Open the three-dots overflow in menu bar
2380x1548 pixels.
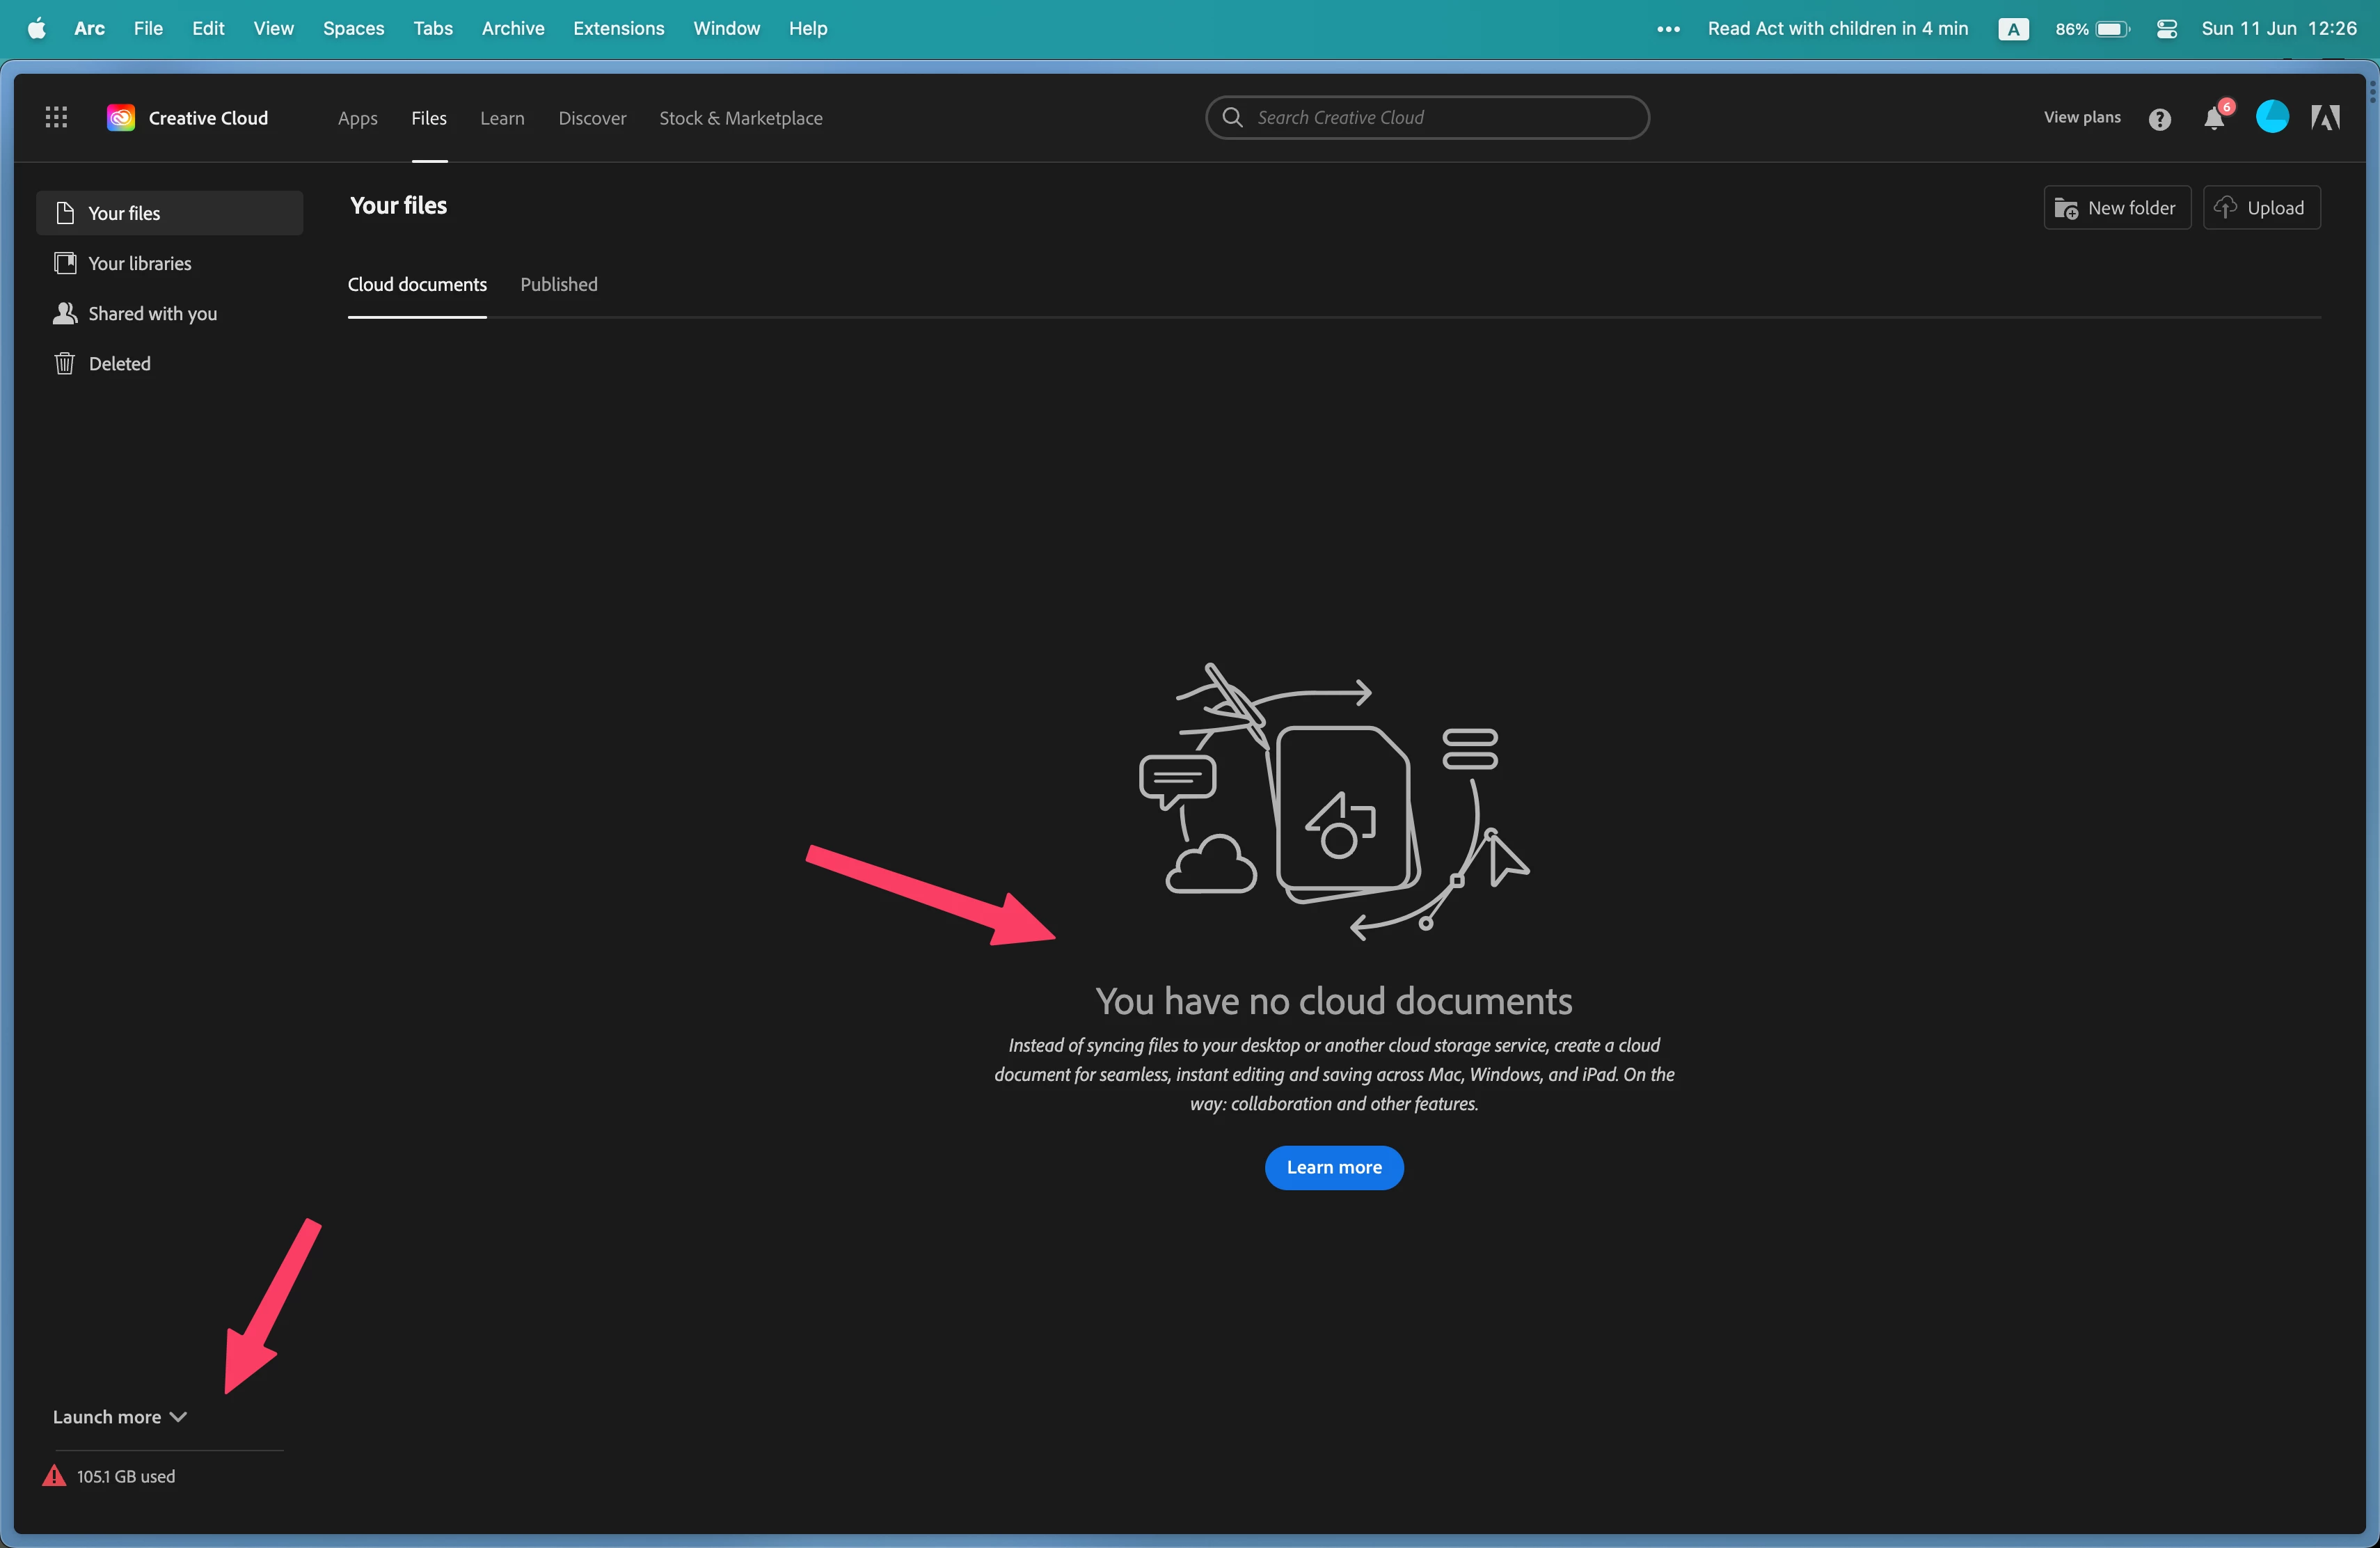[x=1668, y=29]
